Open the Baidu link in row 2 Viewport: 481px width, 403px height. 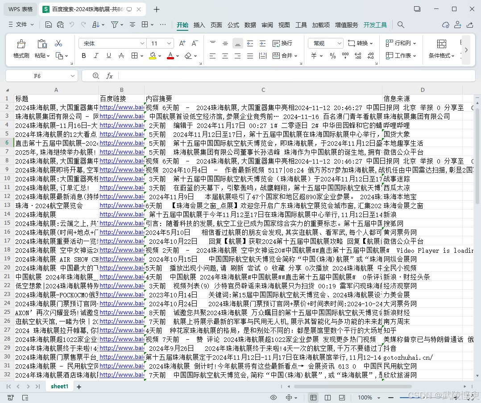click(122, 107)
